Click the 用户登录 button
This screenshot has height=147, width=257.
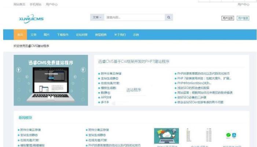point(243,18)
